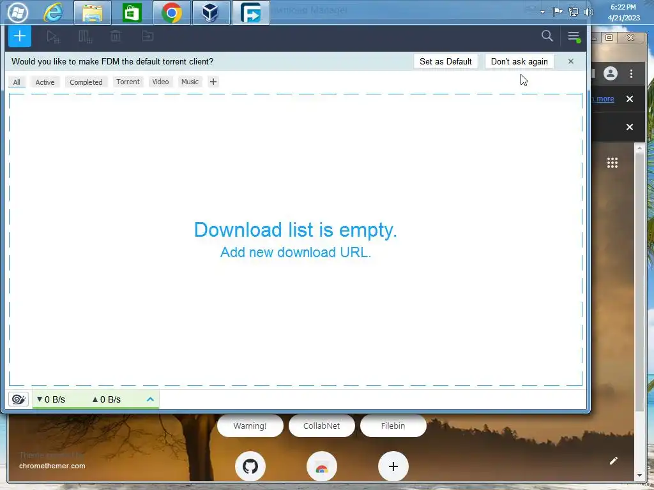Open File Explorer from taskbar

click(93, 13)
